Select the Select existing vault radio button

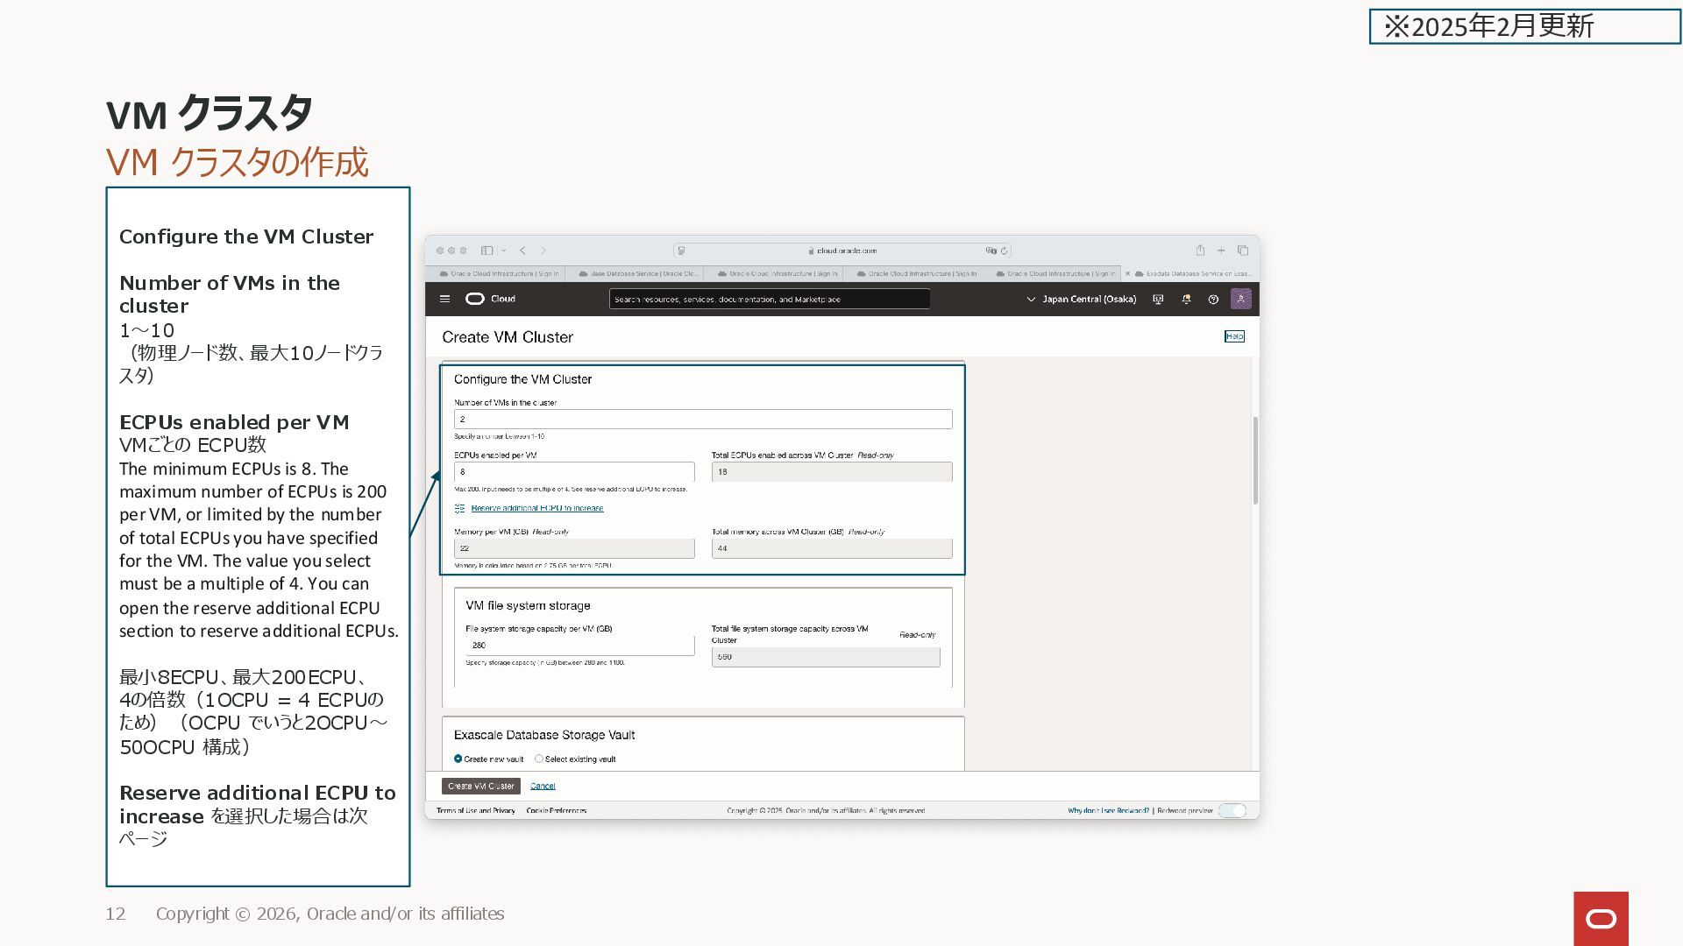point(539,759)
